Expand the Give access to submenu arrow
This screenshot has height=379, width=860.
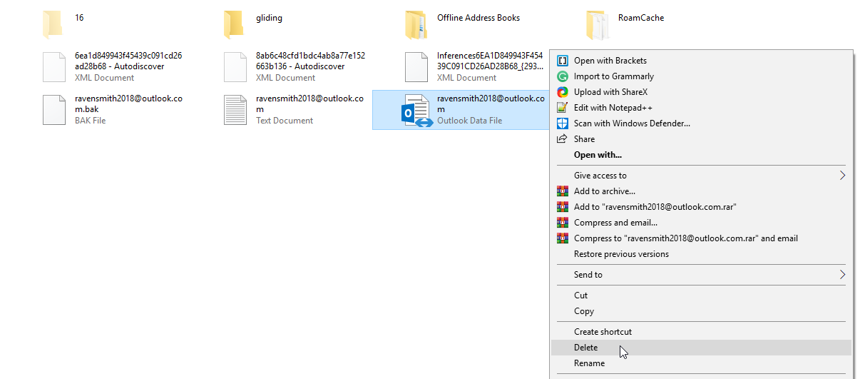pyautogui.click(x=842, y=176)
